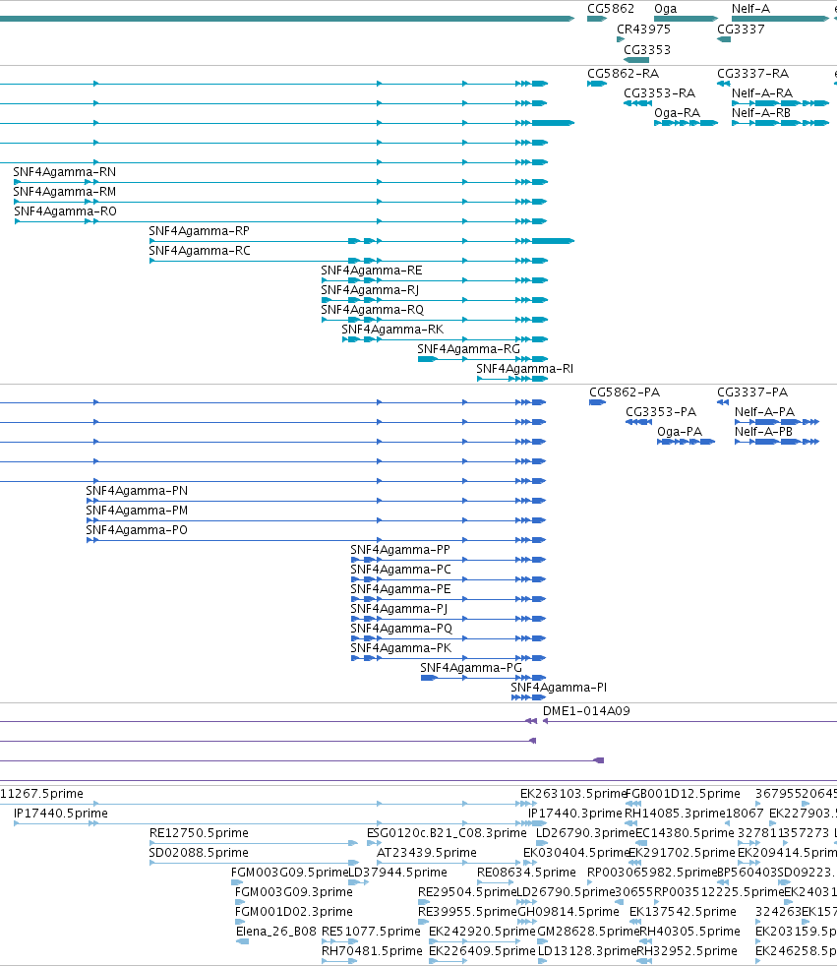Select the Oga gene label
The width and height of the screenshot is (837, 966).
665,9
